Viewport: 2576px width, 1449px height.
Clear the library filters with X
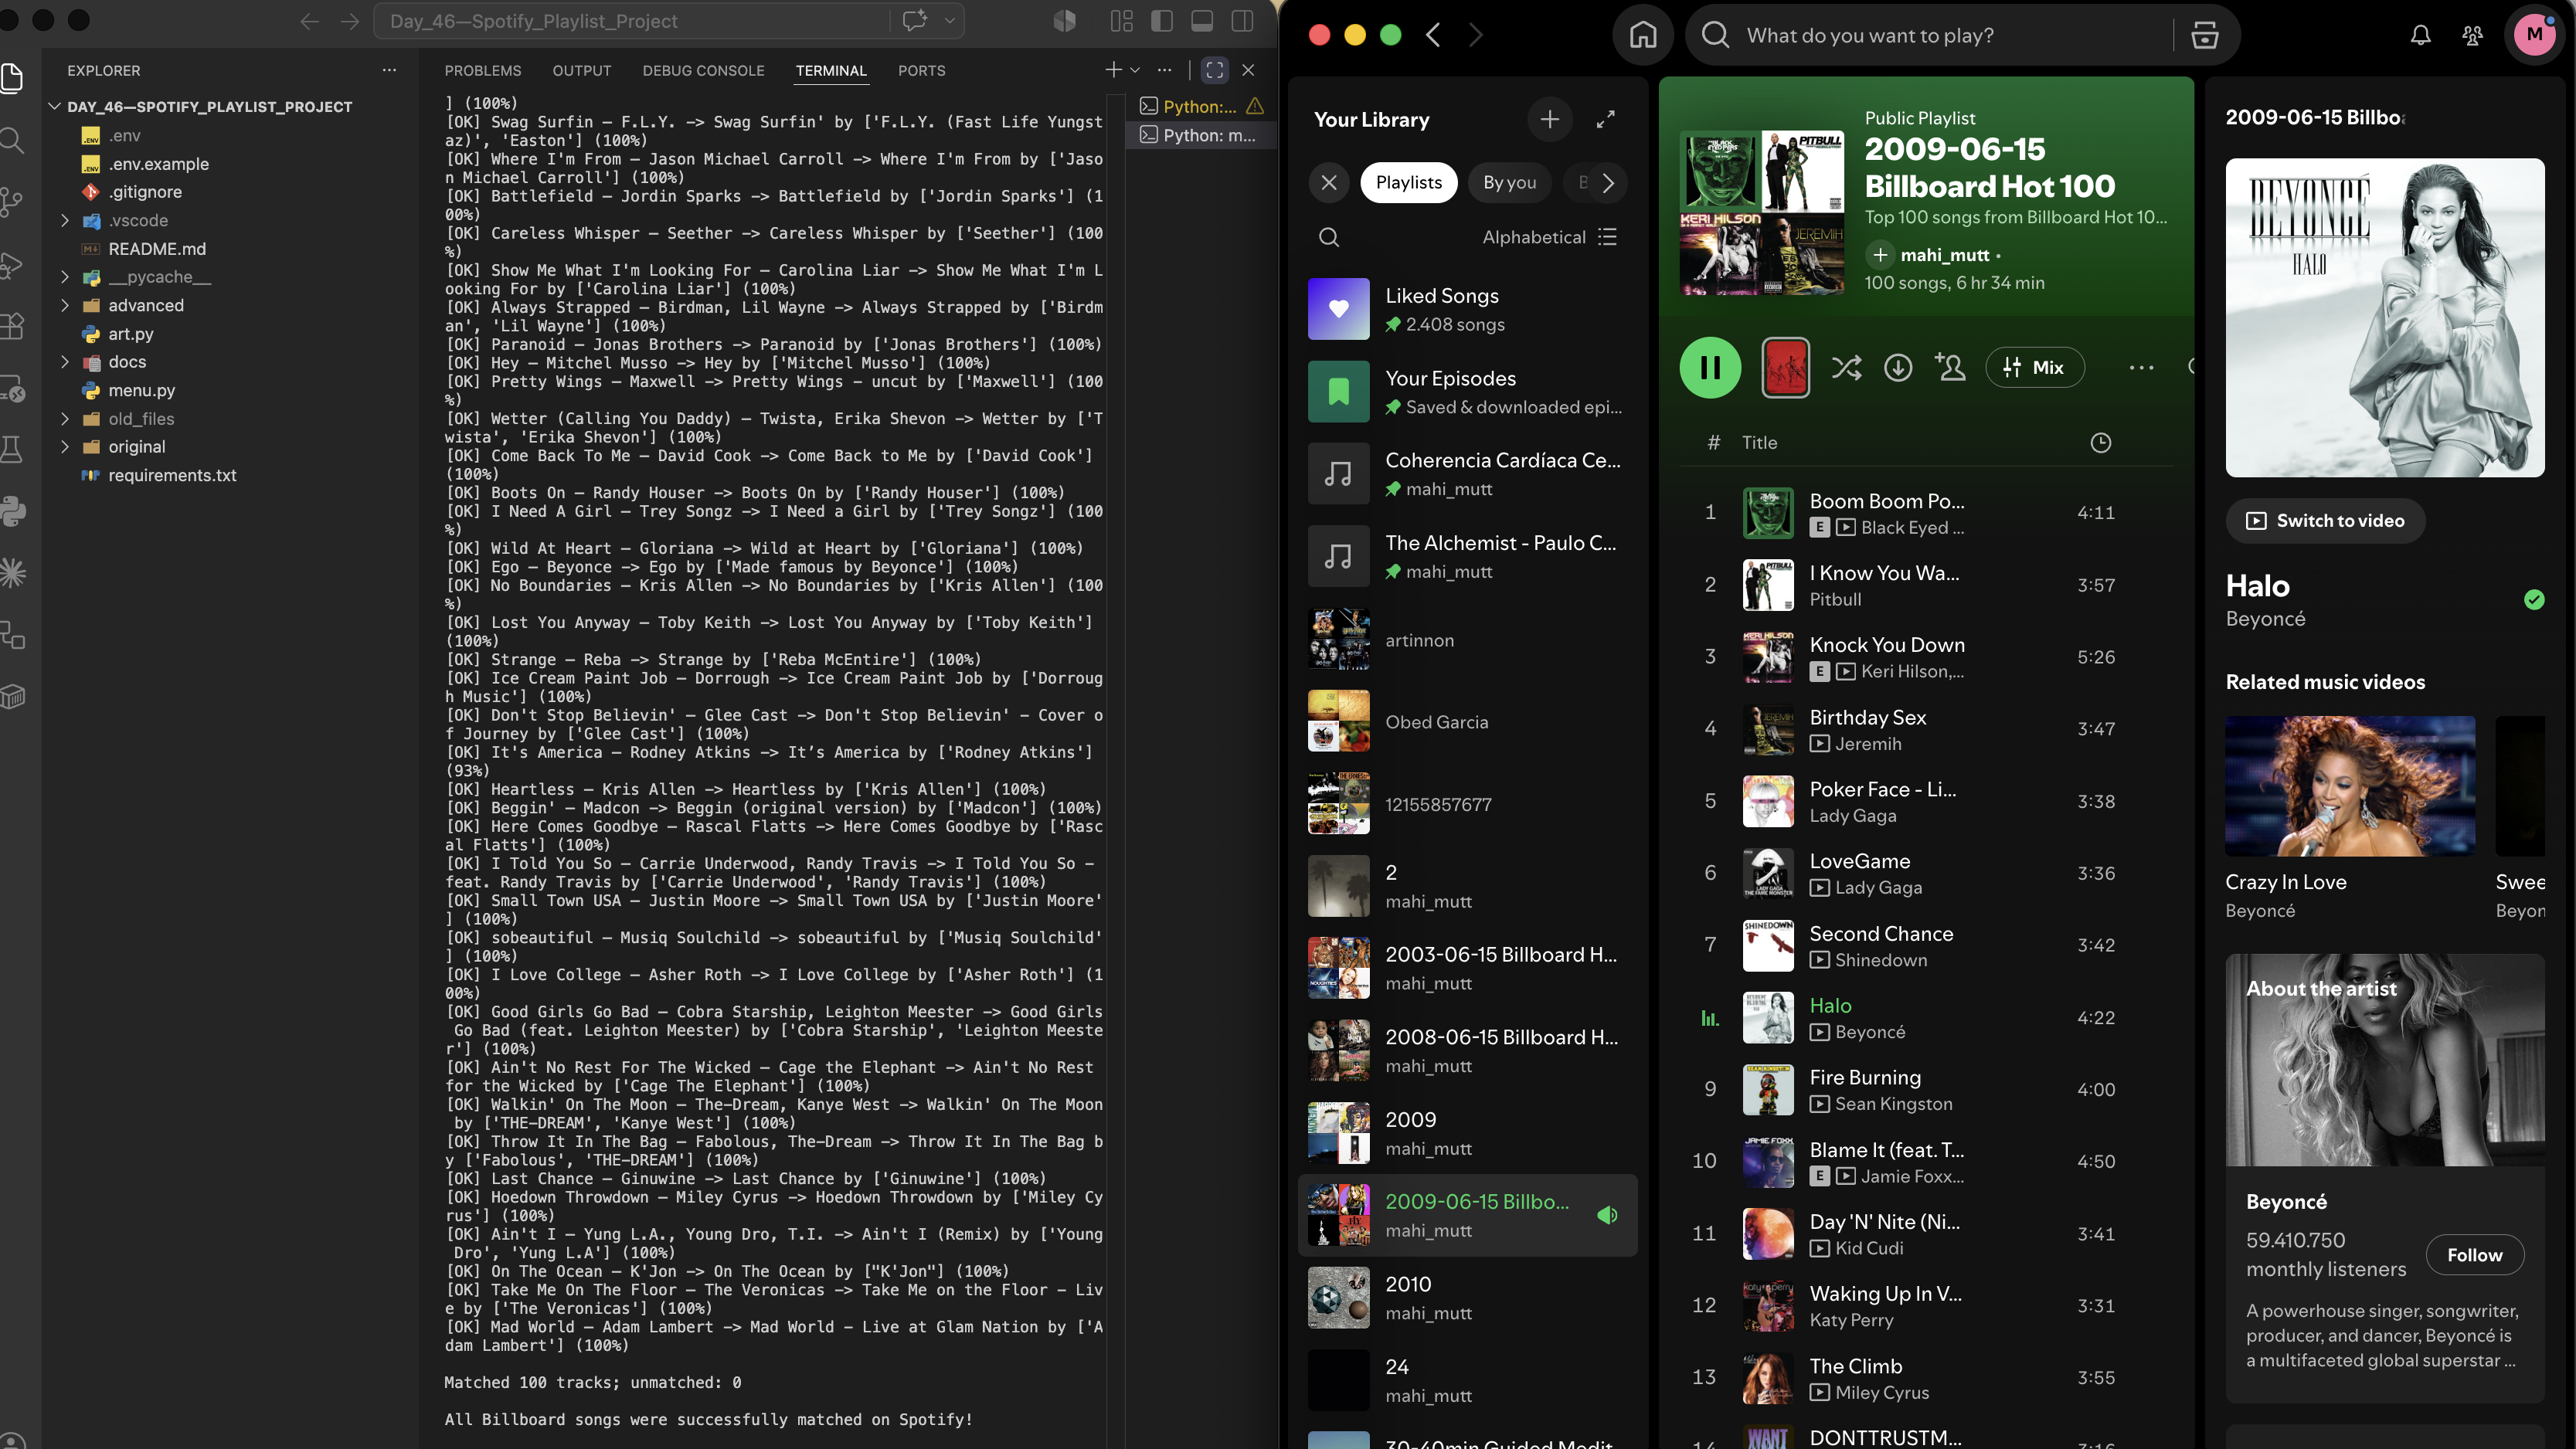tap(1328, 183)
